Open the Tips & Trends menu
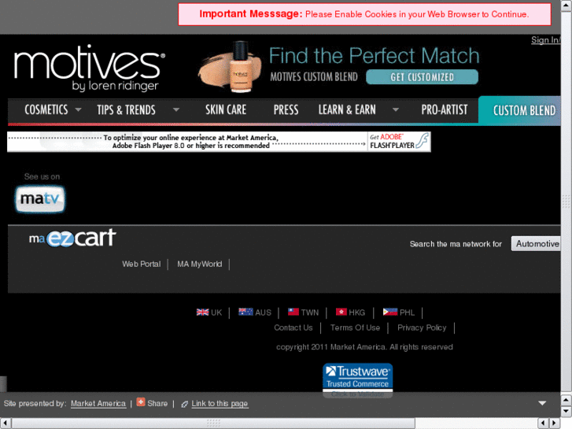The image size is (572, 429). pyautogui.click(x=126, y=109)
